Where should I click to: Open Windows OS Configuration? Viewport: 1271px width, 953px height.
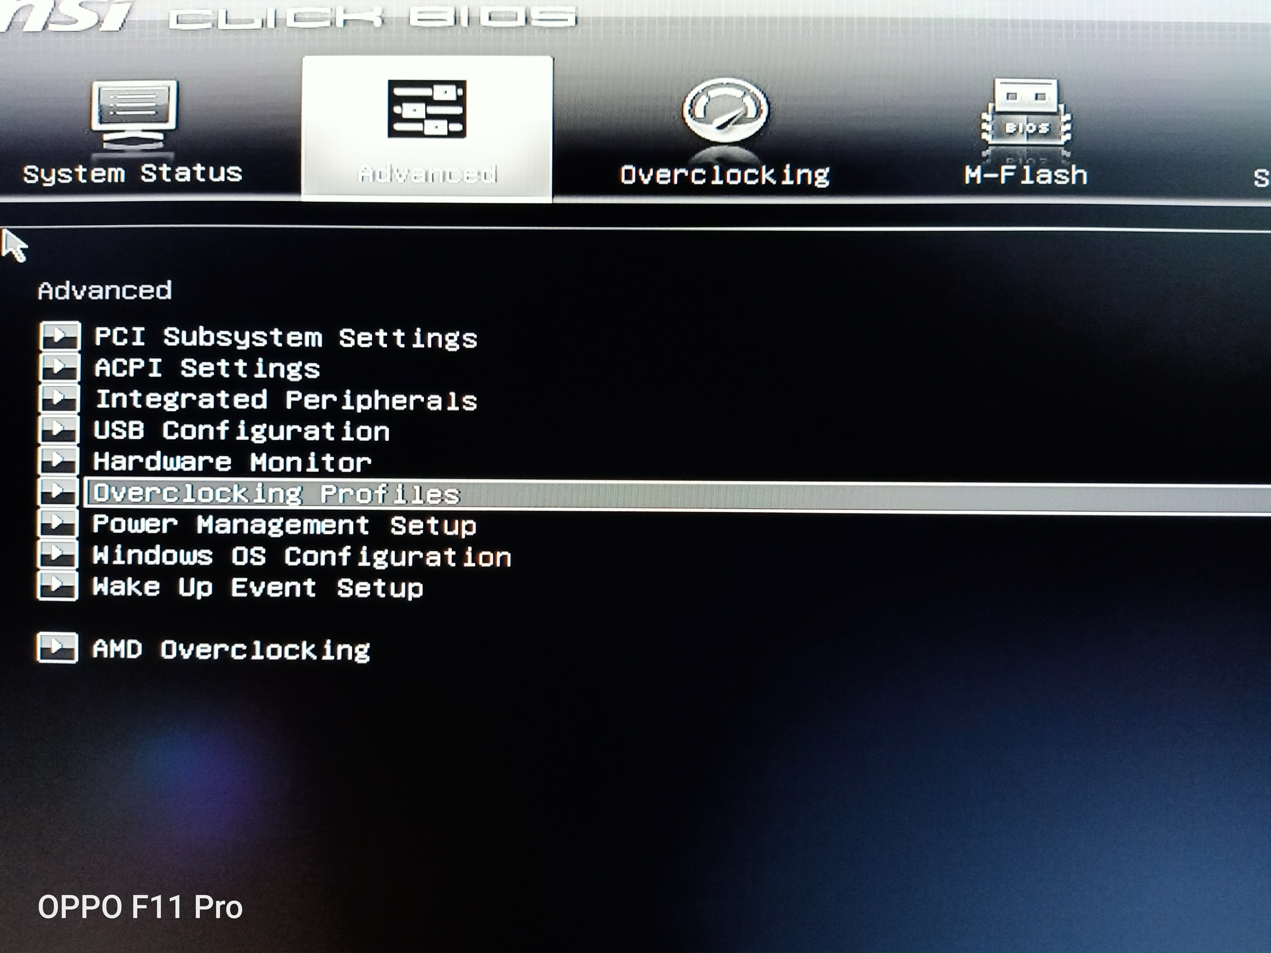pyautogui.click(x=302, y=557)
